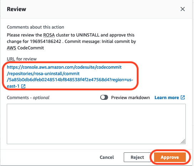Close the Review dialog with the X icon
The width and height of the screenshot is (194, 166).
(183, 9)
